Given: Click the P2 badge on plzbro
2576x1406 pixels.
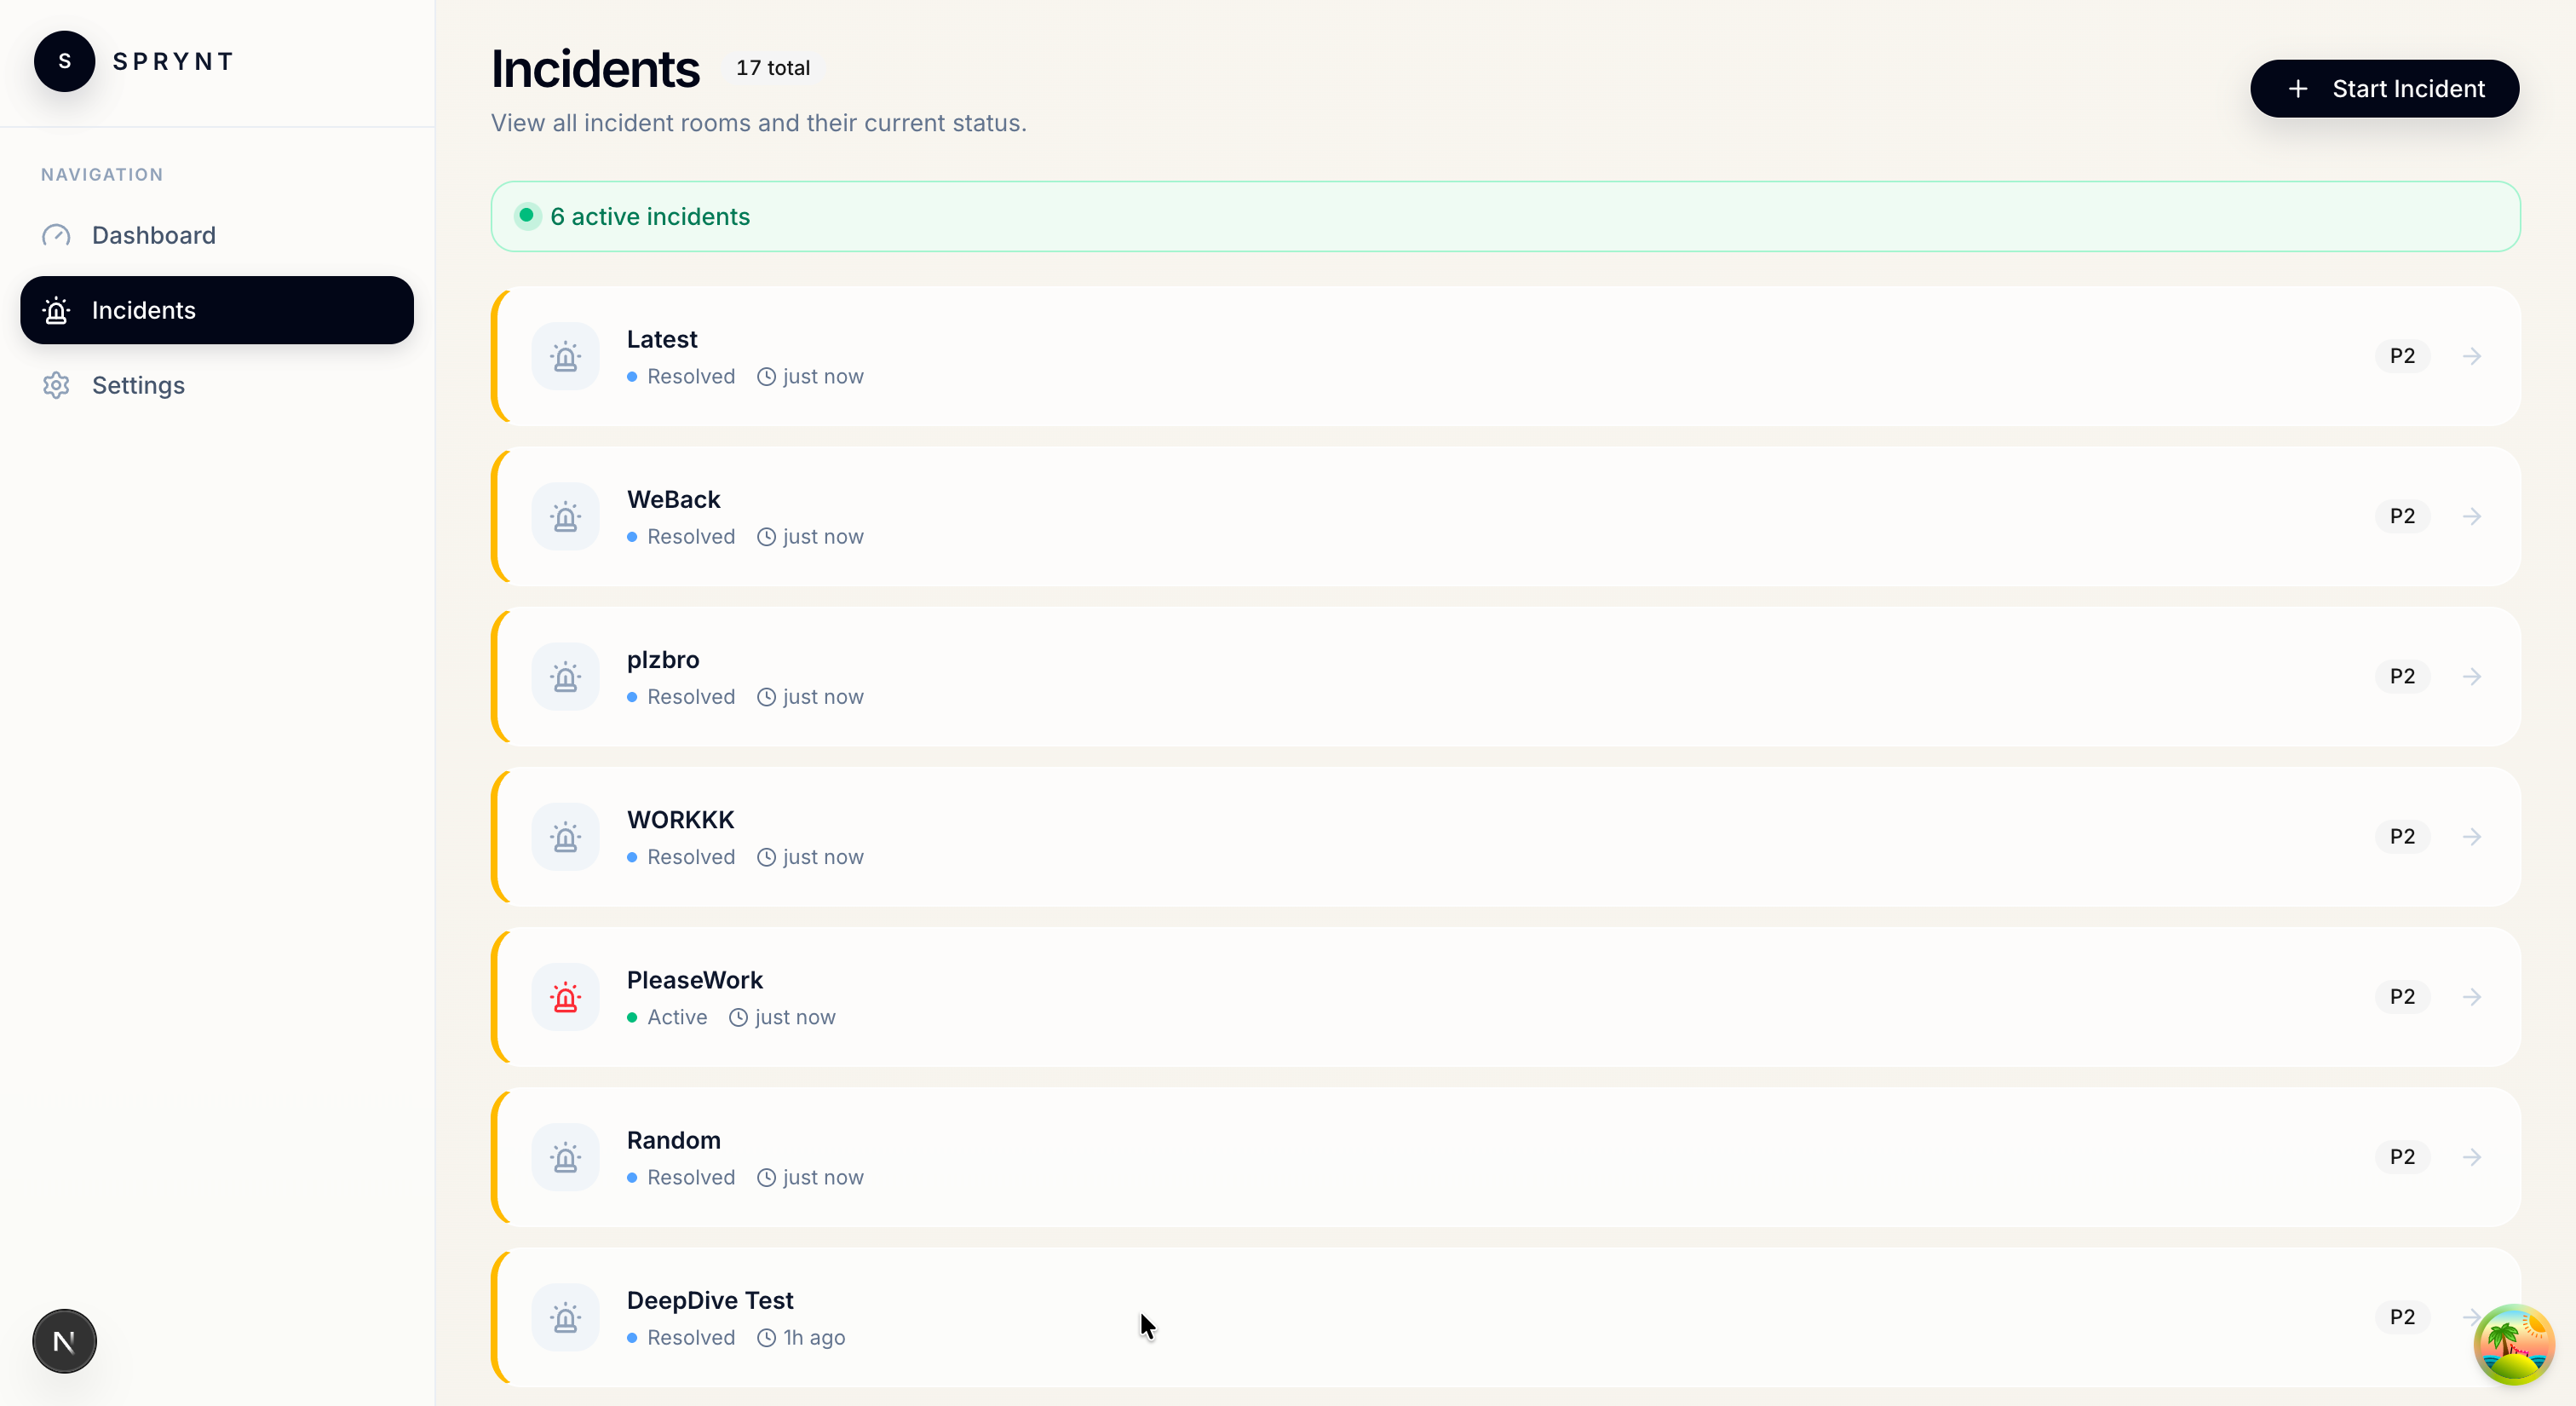Looking at the screenshot, I should [2402, 677].
